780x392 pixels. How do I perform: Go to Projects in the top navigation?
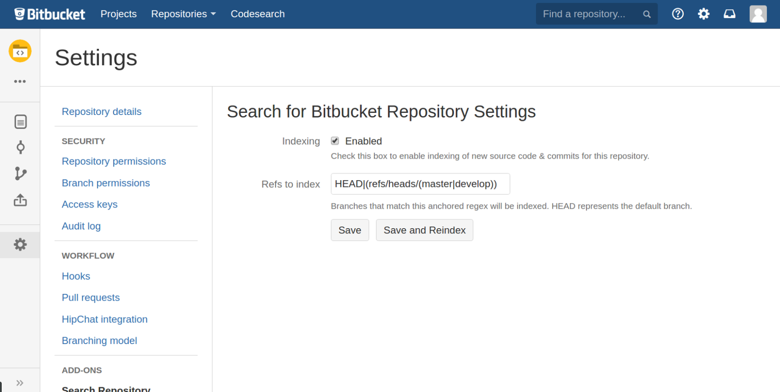118,14
